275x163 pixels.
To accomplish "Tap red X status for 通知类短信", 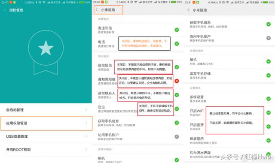I will tap(177, 81).
